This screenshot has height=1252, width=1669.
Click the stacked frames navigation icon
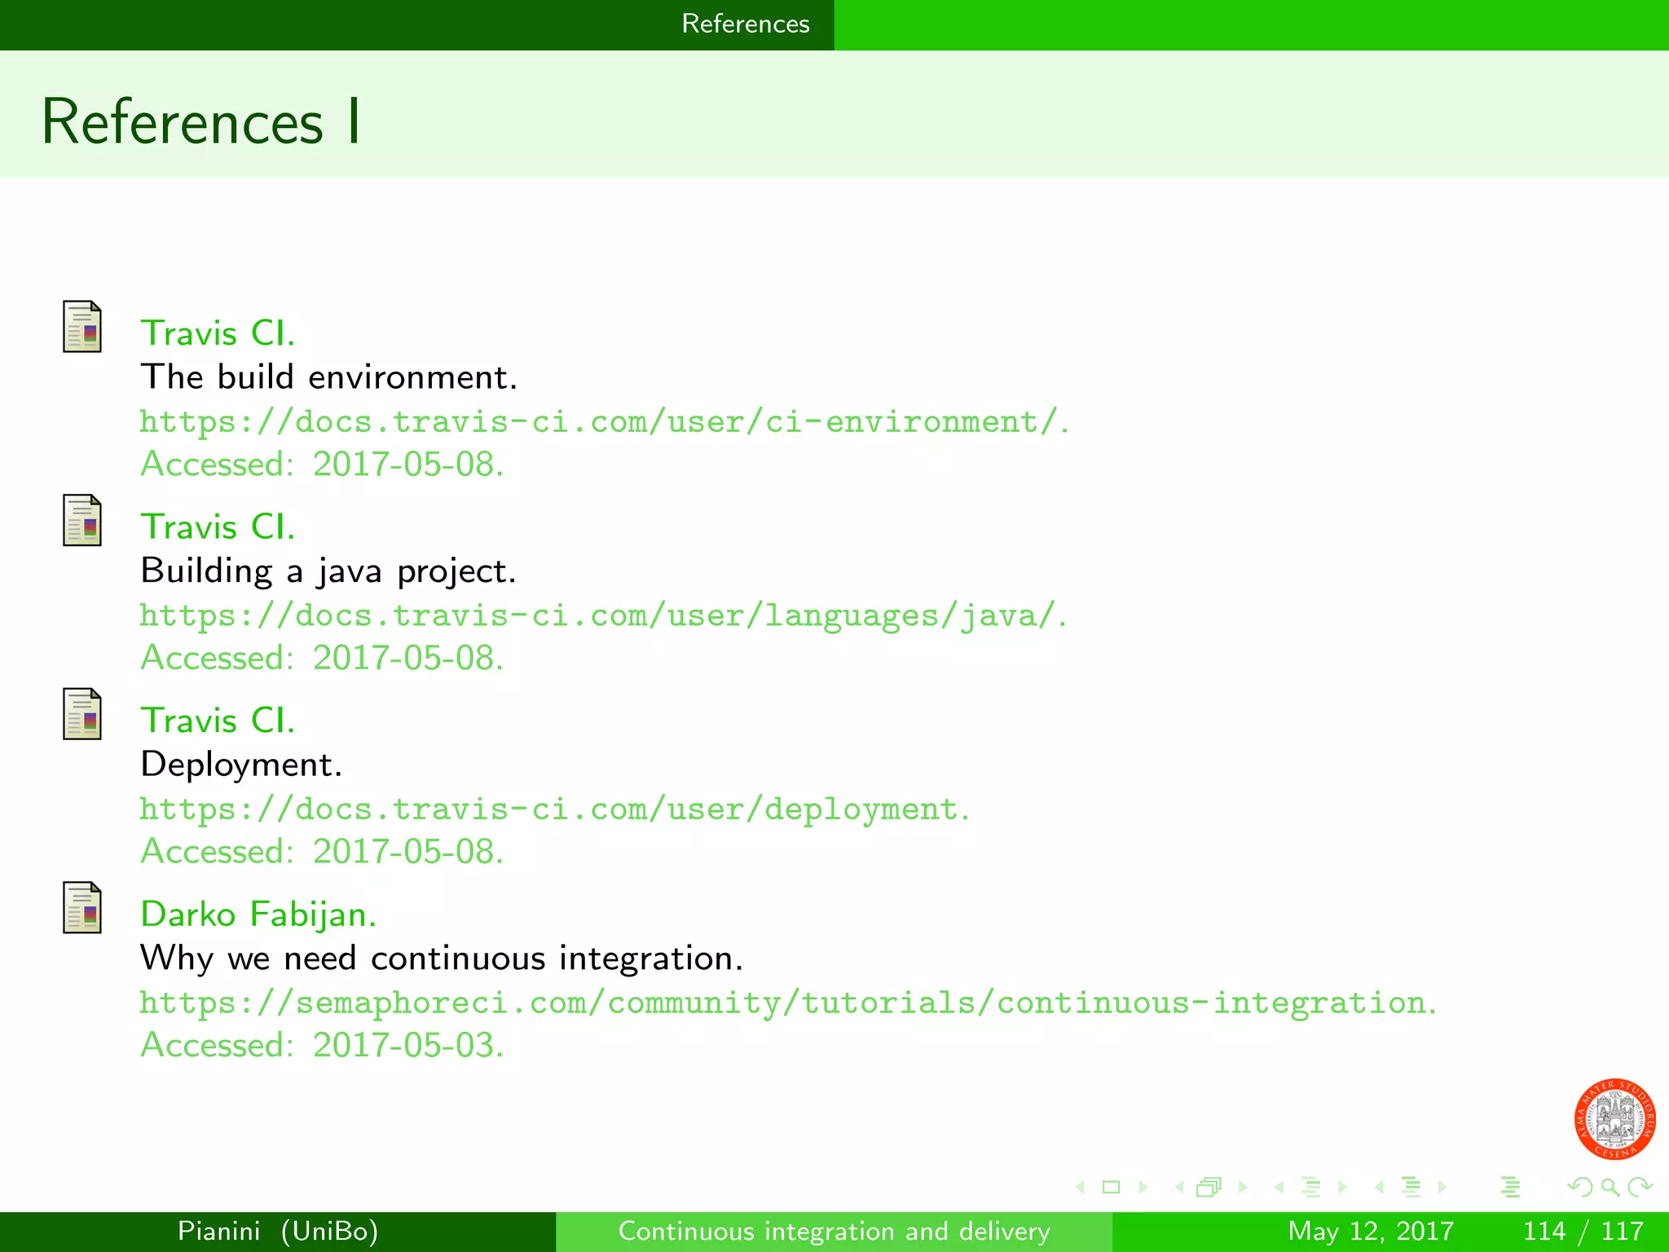1209,1188
